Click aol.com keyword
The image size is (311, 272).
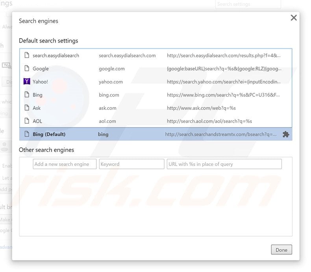click(107, 121)
